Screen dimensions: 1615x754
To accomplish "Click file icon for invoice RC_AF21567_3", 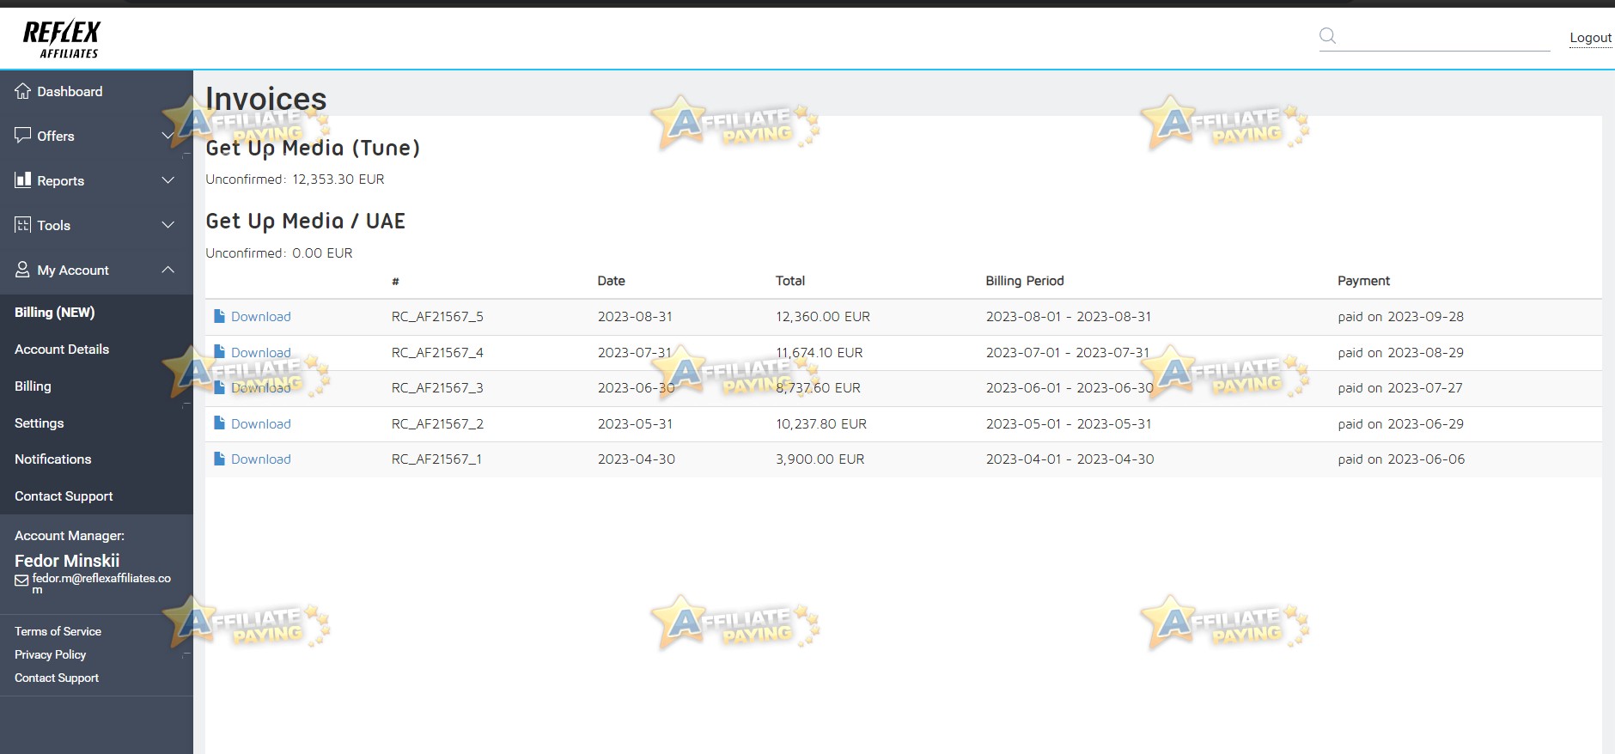I will 219,387.
